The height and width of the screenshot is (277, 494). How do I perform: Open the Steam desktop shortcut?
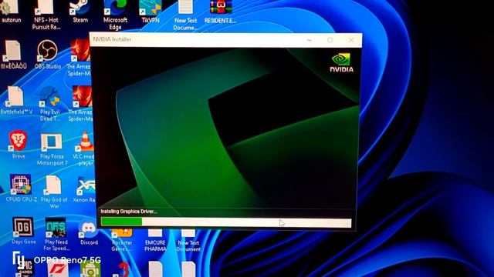(x=80, y=12)
